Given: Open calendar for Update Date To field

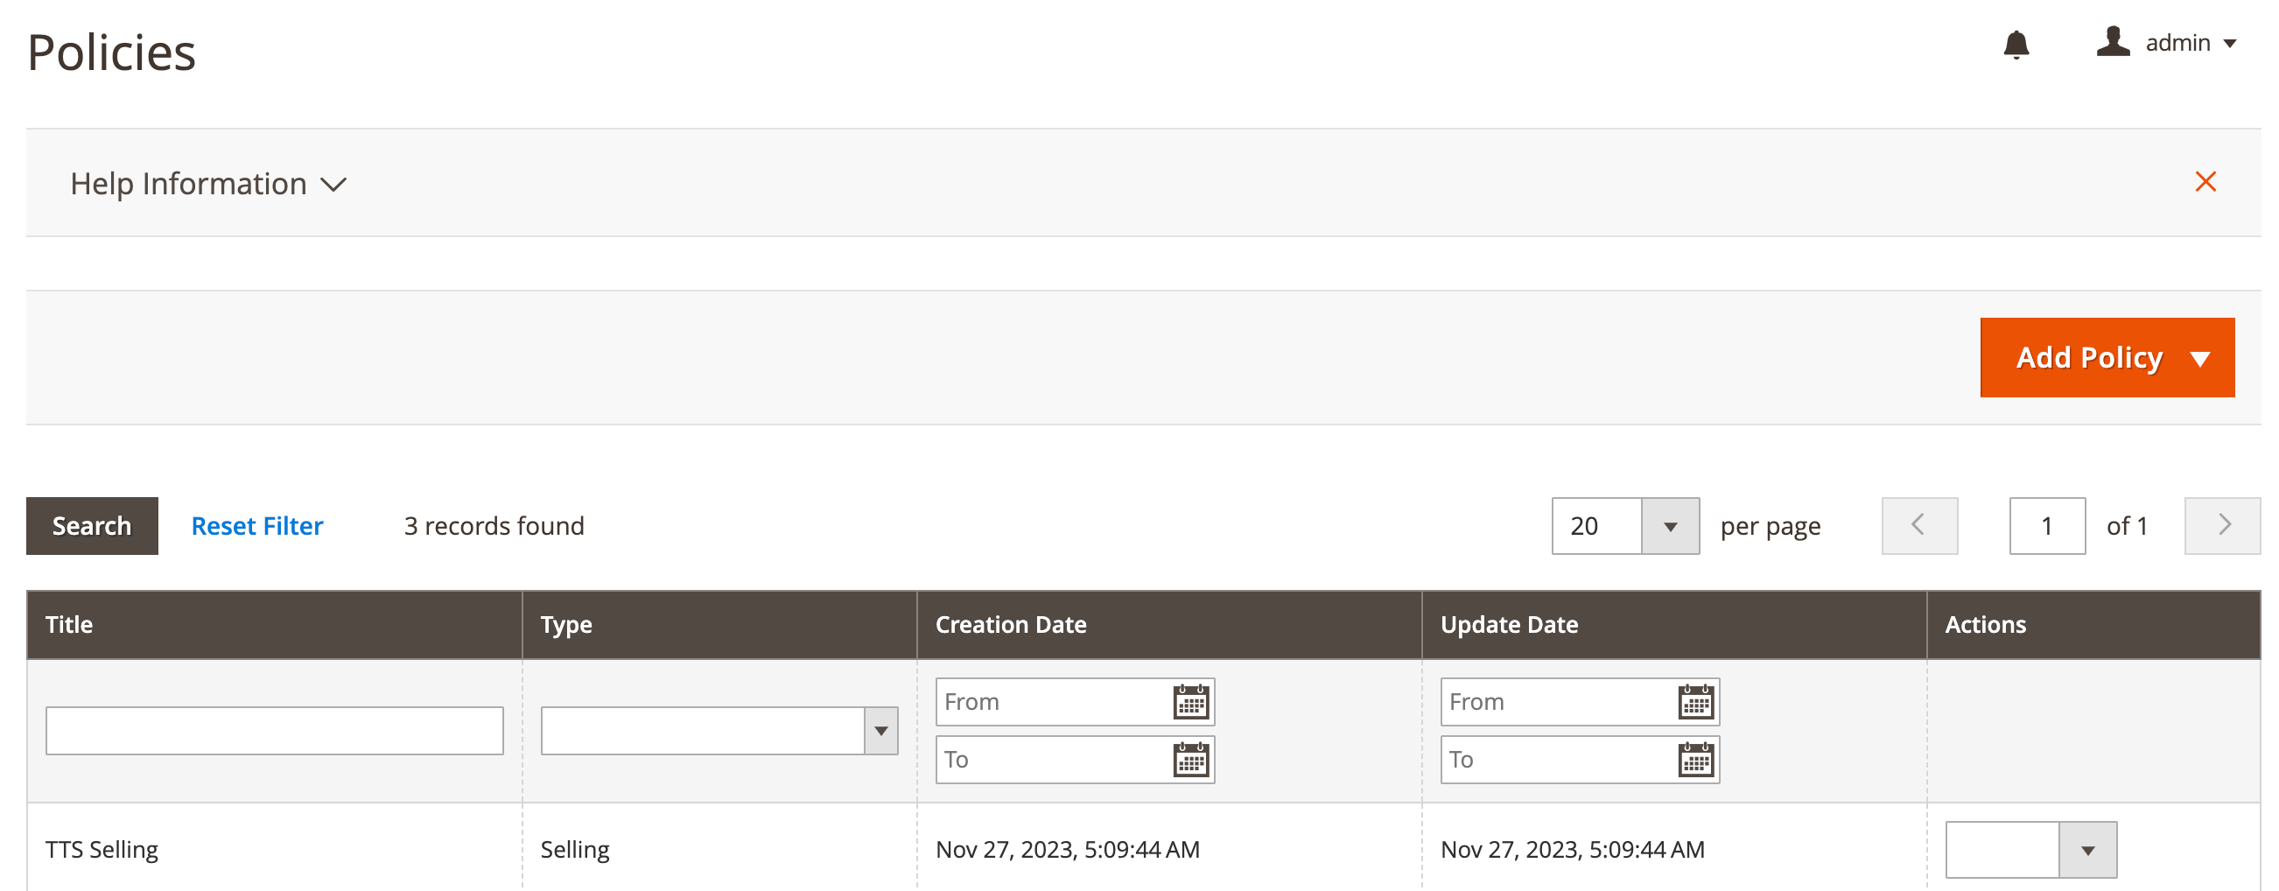Looking at the screenshot, I should tap(1695, 760).
